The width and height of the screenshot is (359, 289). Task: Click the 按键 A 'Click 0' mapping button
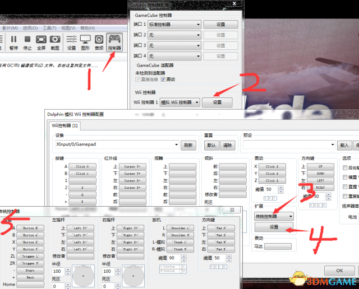[x=82, y=166]
